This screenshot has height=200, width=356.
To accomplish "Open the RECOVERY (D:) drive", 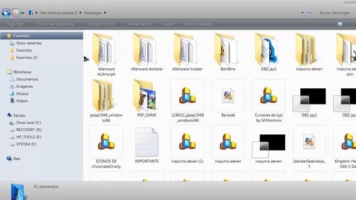I will coord(29,129).
